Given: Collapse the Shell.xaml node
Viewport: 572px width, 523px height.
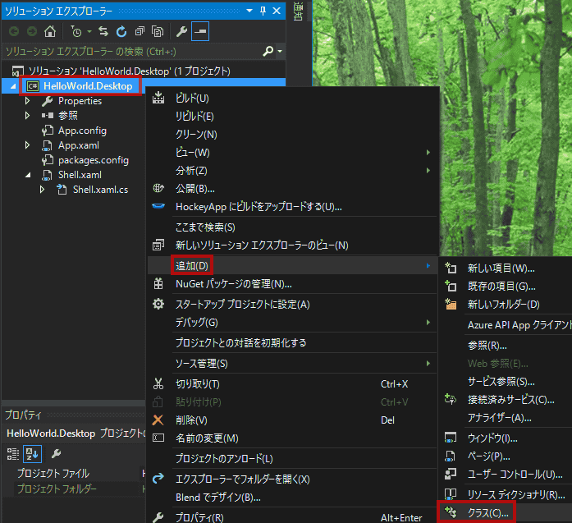Looking at the screenshot, I should [28, 175].
